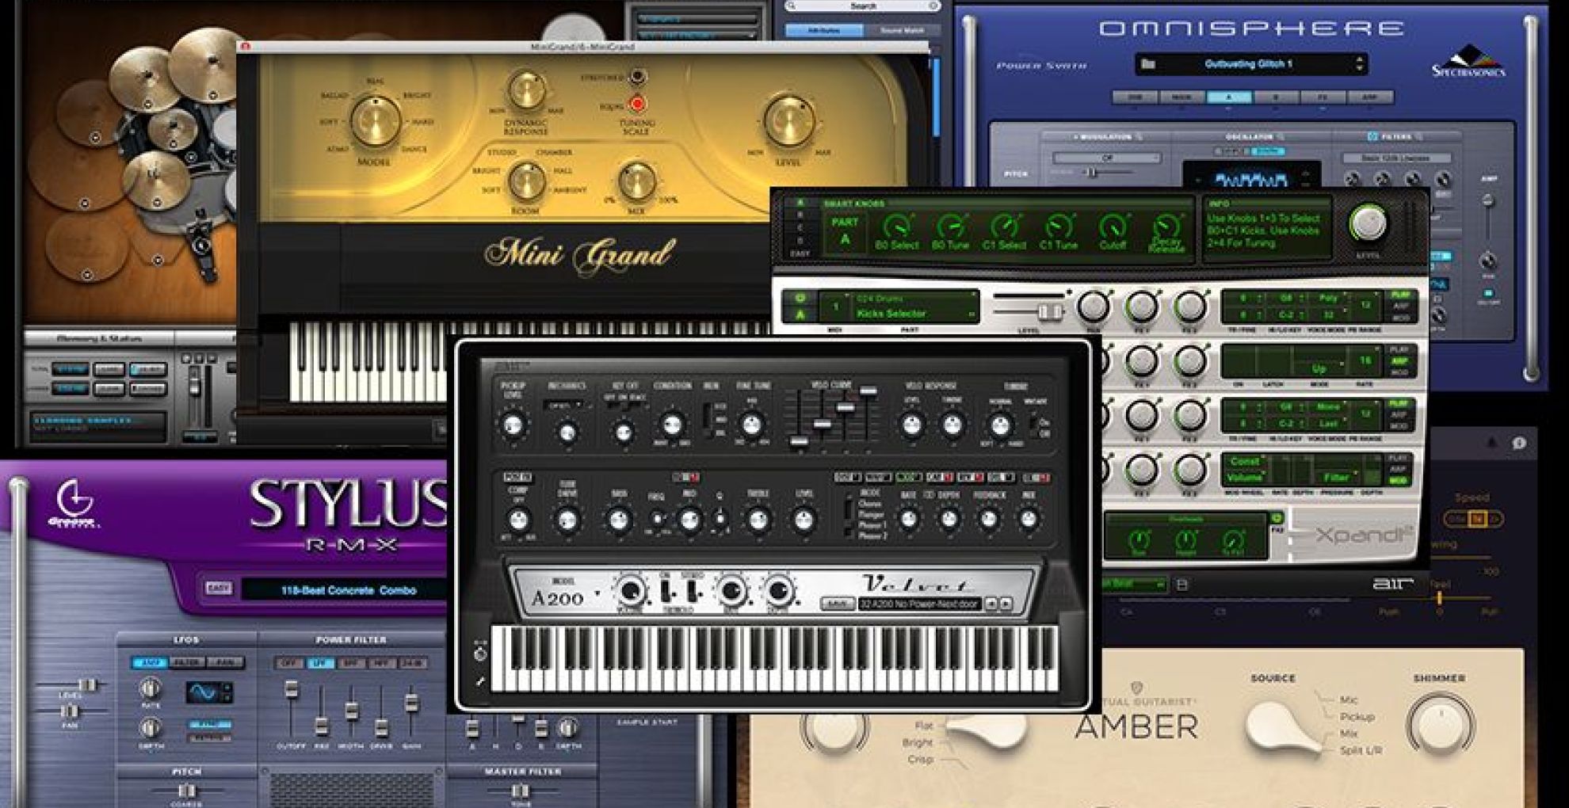Open the Stylus RMX groove name menu

pyautogui.click(x=349, y=590)
